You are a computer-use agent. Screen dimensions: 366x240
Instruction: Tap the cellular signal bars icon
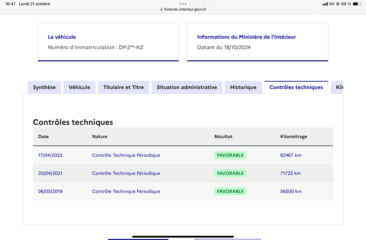coord(325,4)
